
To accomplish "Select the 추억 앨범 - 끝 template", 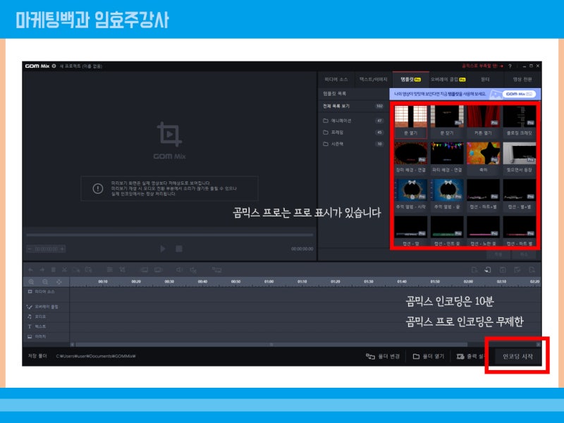I will (x=447, y=195).
